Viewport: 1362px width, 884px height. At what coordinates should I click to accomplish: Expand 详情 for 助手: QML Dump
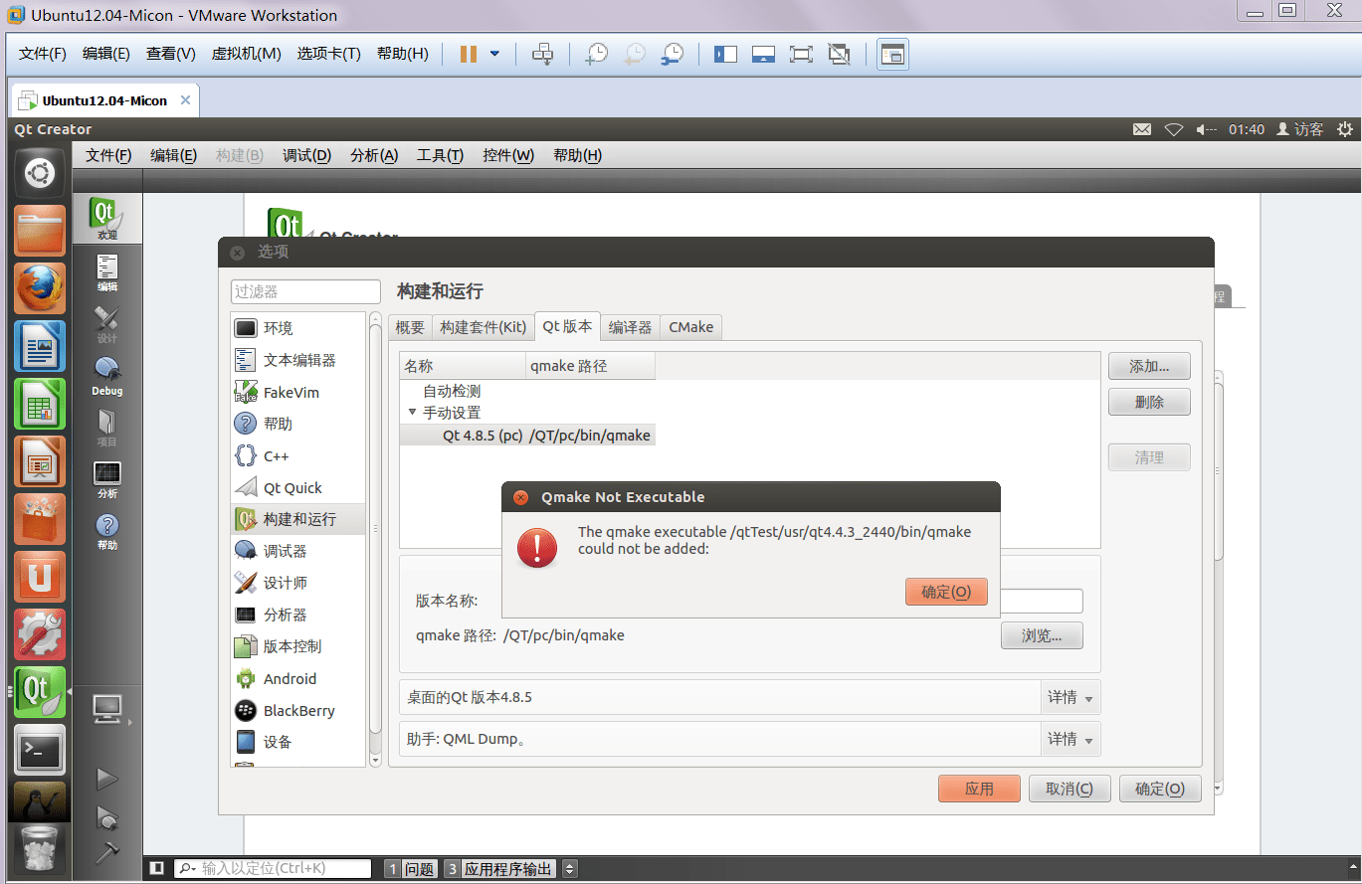click(x=1070, y=739)
